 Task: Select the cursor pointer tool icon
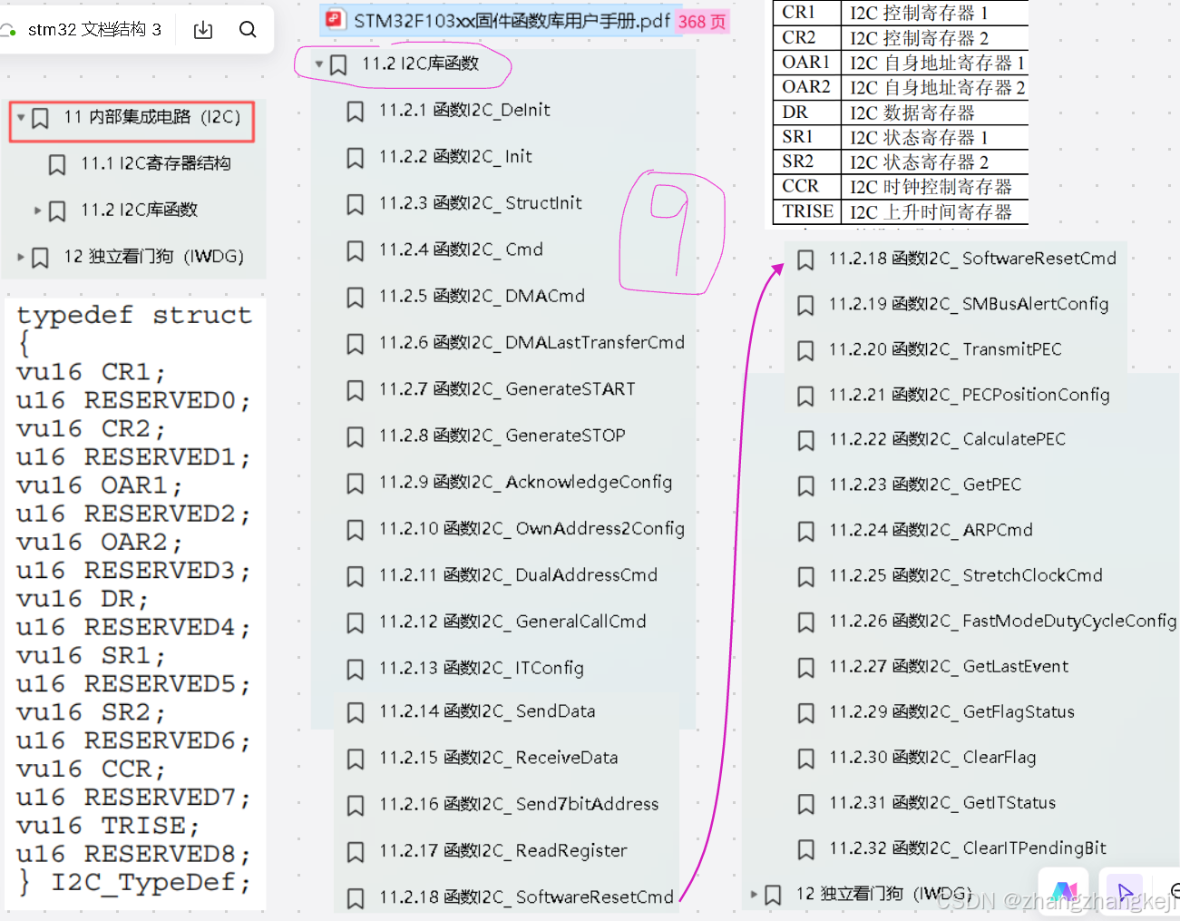pos(1126,892)
